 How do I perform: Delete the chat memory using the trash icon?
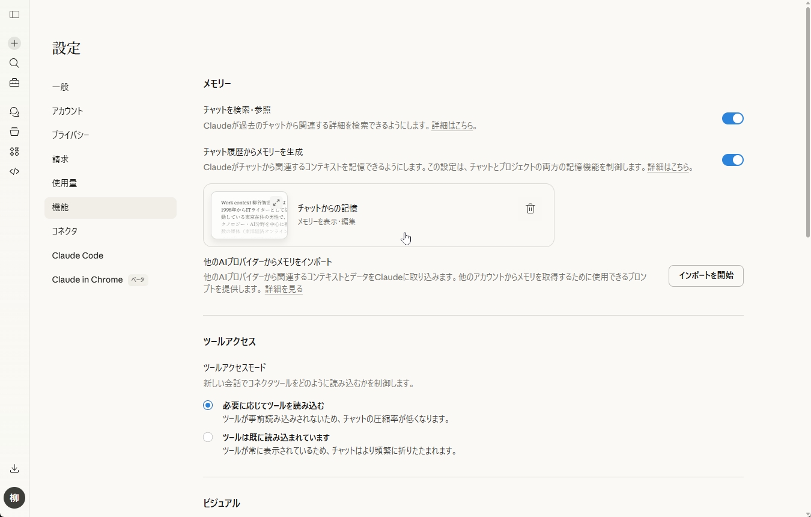pyautogui.click(x=530, y=209)
